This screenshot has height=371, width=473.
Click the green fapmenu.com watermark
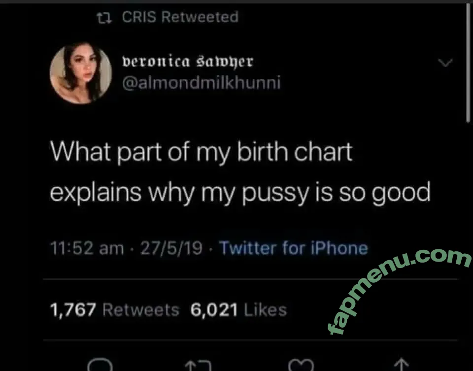[x=399, y=291]
